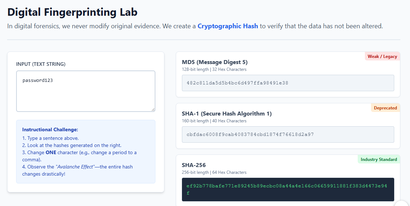The image size is (410, 206).
Task: Select the Deprecated badge on SHA-1
Action: pos(385,108)
